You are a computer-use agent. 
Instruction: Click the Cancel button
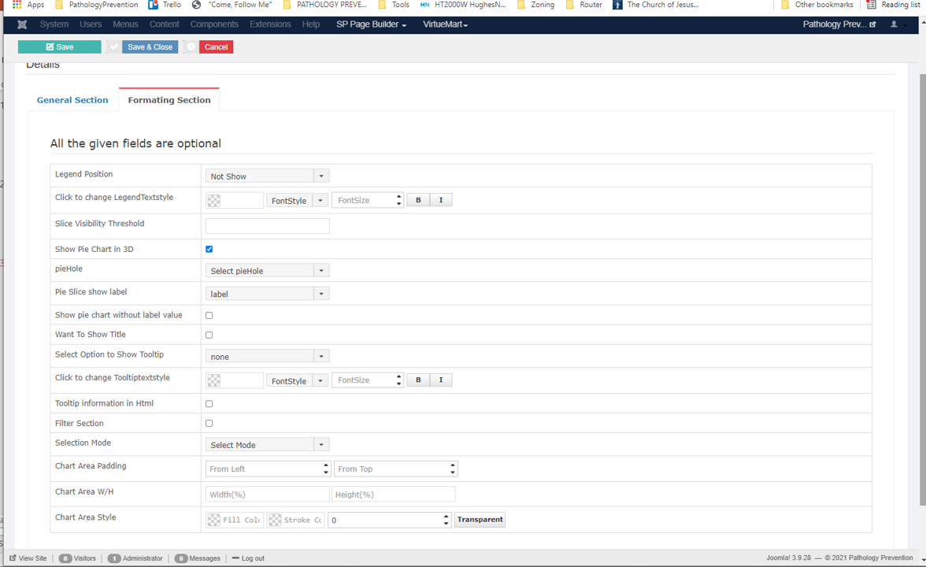[216, 47]
